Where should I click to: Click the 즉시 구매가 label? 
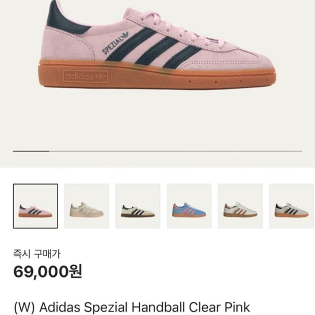(x=37, y=254)
